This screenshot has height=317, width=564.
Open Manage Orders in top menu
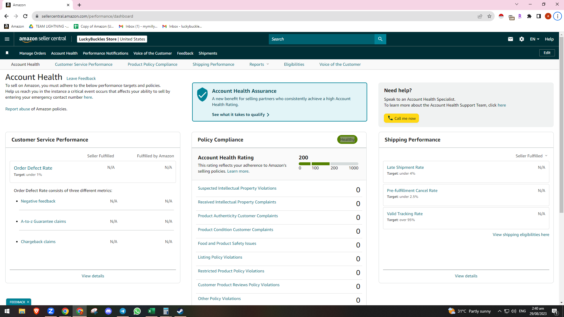click(x=33, y=53)
